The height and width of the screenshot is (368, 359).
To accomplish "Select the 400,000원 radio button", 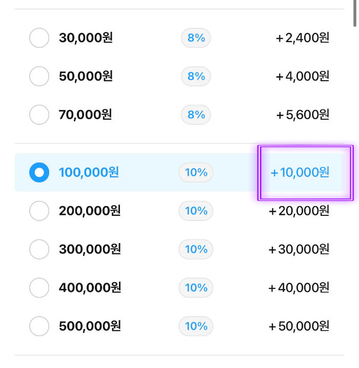I will [x=39, y=288].
